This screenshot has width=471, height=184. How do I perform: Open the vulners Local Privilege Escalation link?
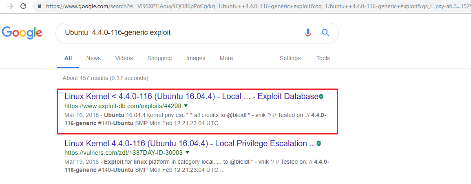pyautogui.click(x=190, y=143)
